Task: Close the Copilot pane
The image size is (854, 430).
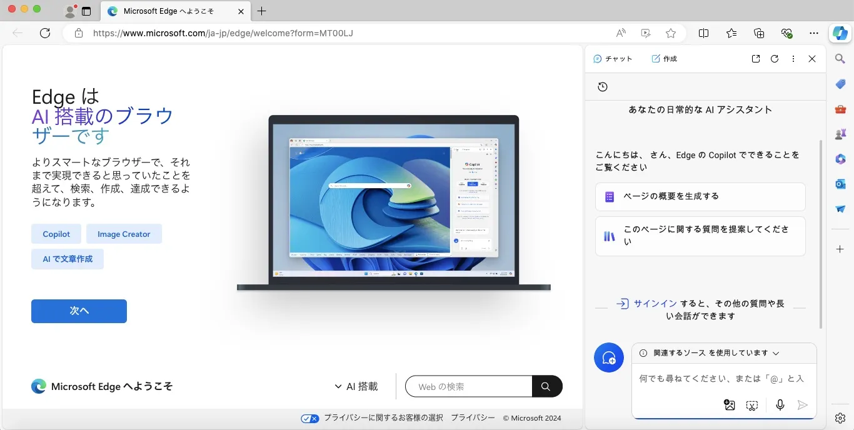Action: pyautogui.click(x=812, y=59)
